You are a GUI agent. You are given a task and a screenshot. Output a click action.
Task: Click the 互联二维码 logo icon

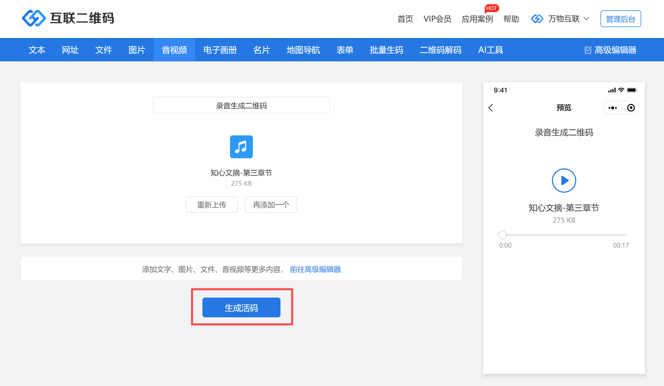coord(34,18)
